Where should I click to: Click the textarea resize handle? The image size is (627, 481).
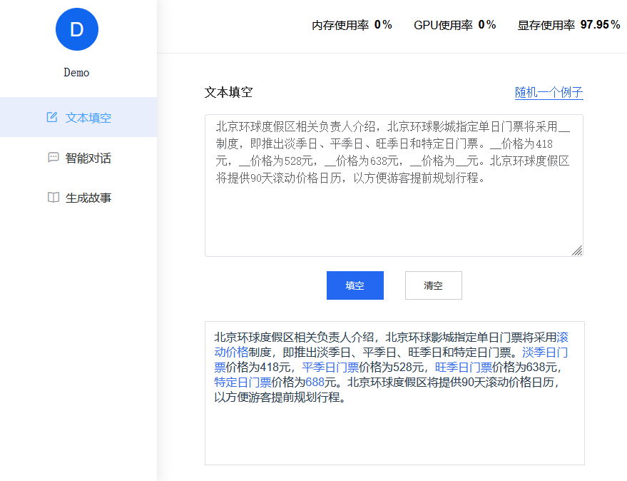578,250
